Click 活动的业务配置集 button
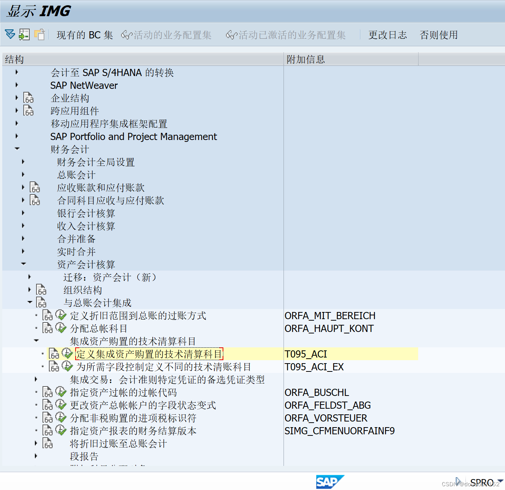Screen dimensions: 505x490 point(166,35)
